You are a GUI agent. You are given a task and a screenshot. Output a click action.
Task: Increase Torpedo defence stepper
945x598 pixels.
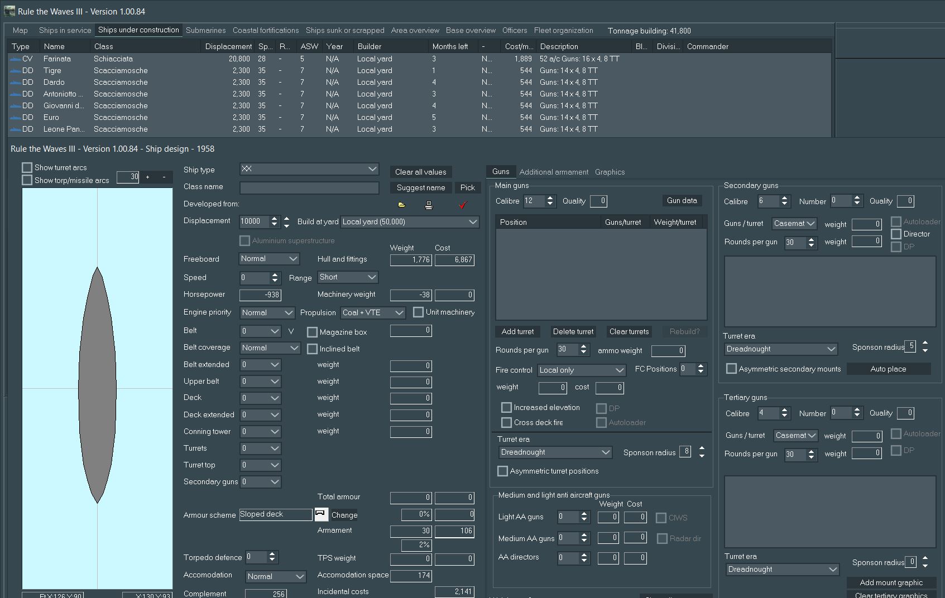(272, 554)
